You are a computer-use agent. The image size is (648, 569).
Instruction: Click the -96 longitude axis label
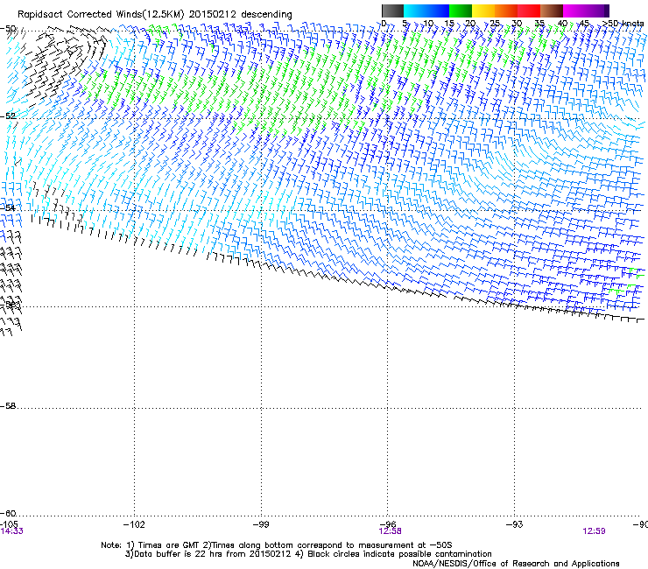tap(388, 524)
